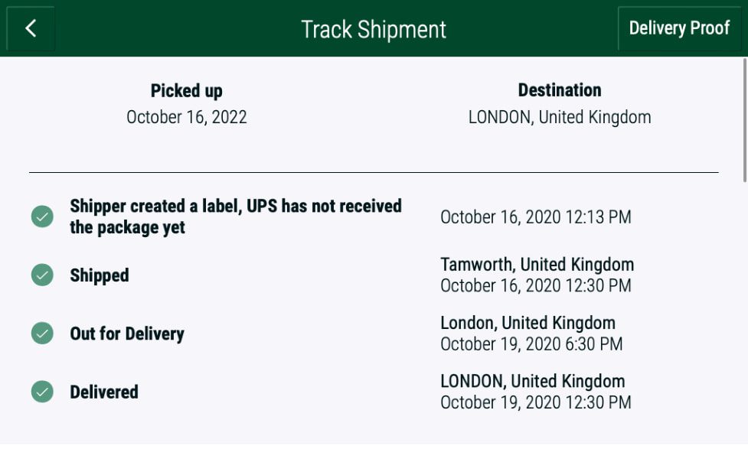Select the Shipped status label
The width and height of the screenshot is (748, 459).
coord(100,275)
